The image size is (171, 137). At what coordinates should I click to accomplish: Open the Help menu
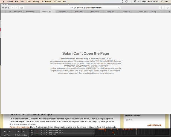click(65, 1)
